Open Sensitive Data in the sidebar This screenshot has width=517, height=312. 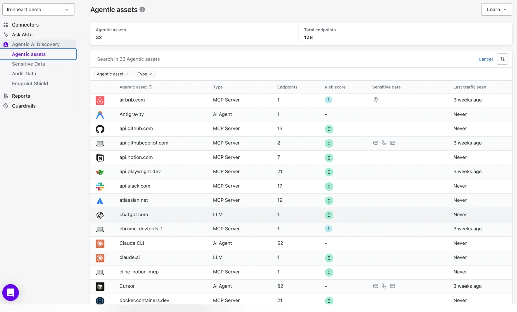pos(29,64)
